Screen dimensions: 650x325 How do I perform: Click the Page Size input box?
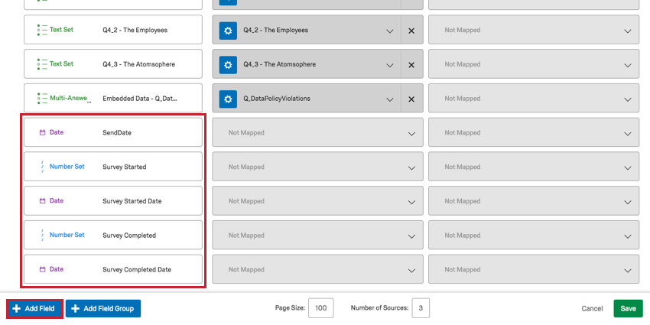320,308
